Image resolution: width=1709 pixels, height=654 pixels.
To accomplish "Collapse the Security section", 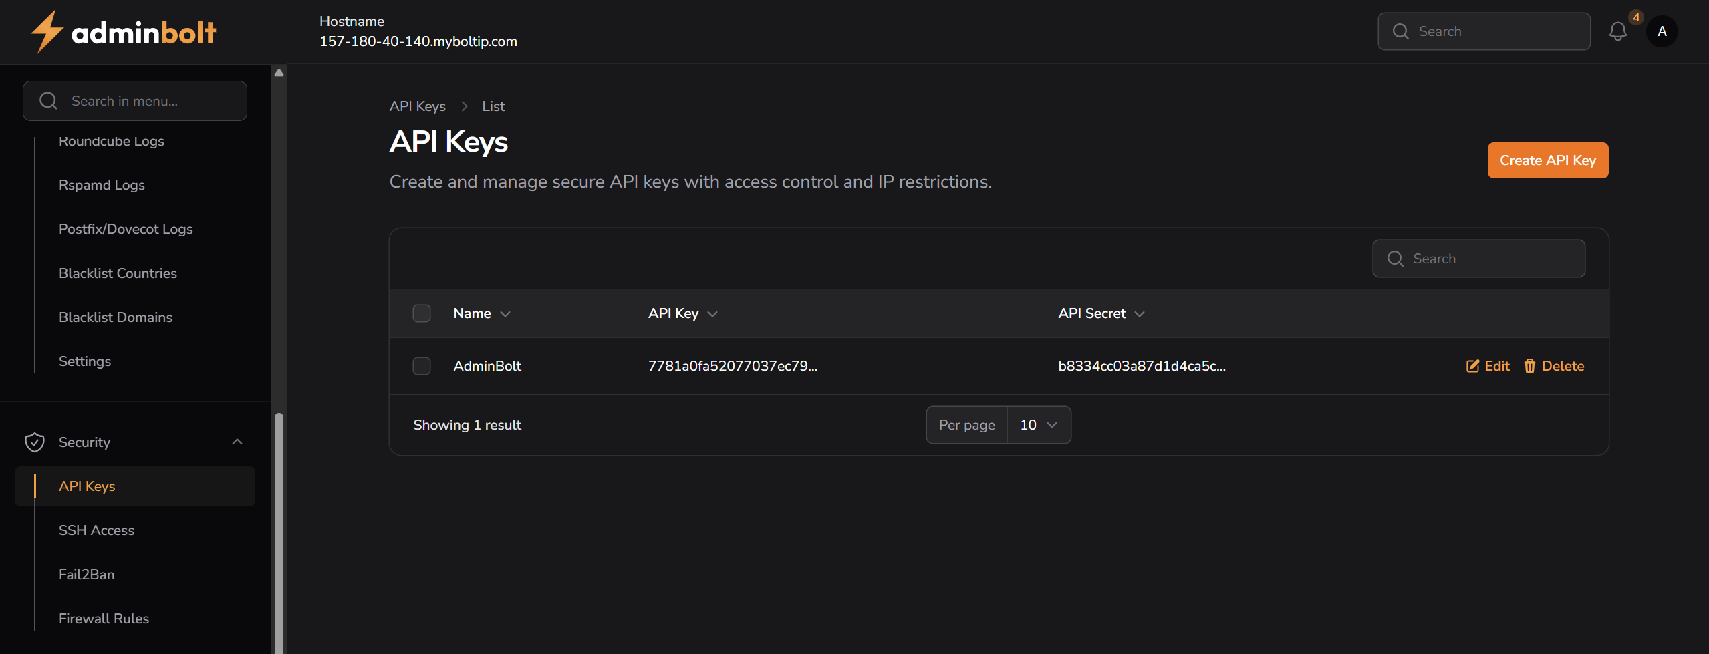I will point(237,442).
